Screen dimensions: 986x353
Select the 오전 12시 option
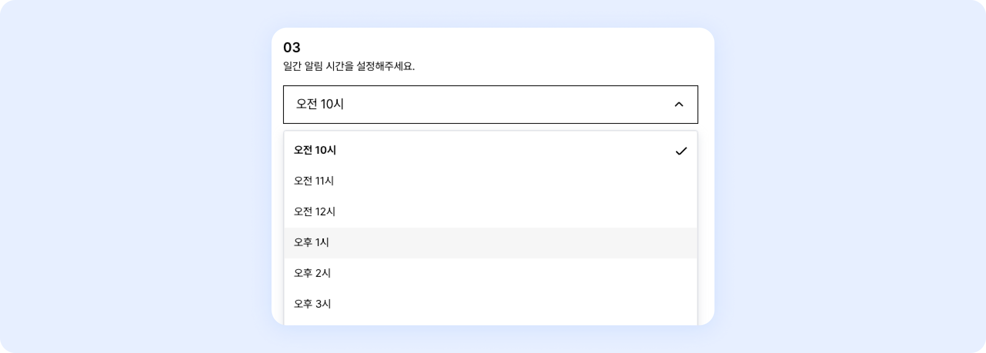(315, 212)
